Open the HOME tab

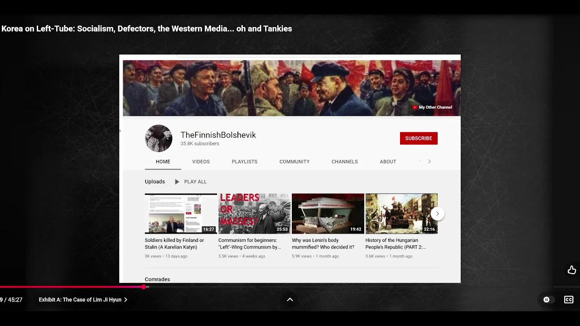point(163,162)
